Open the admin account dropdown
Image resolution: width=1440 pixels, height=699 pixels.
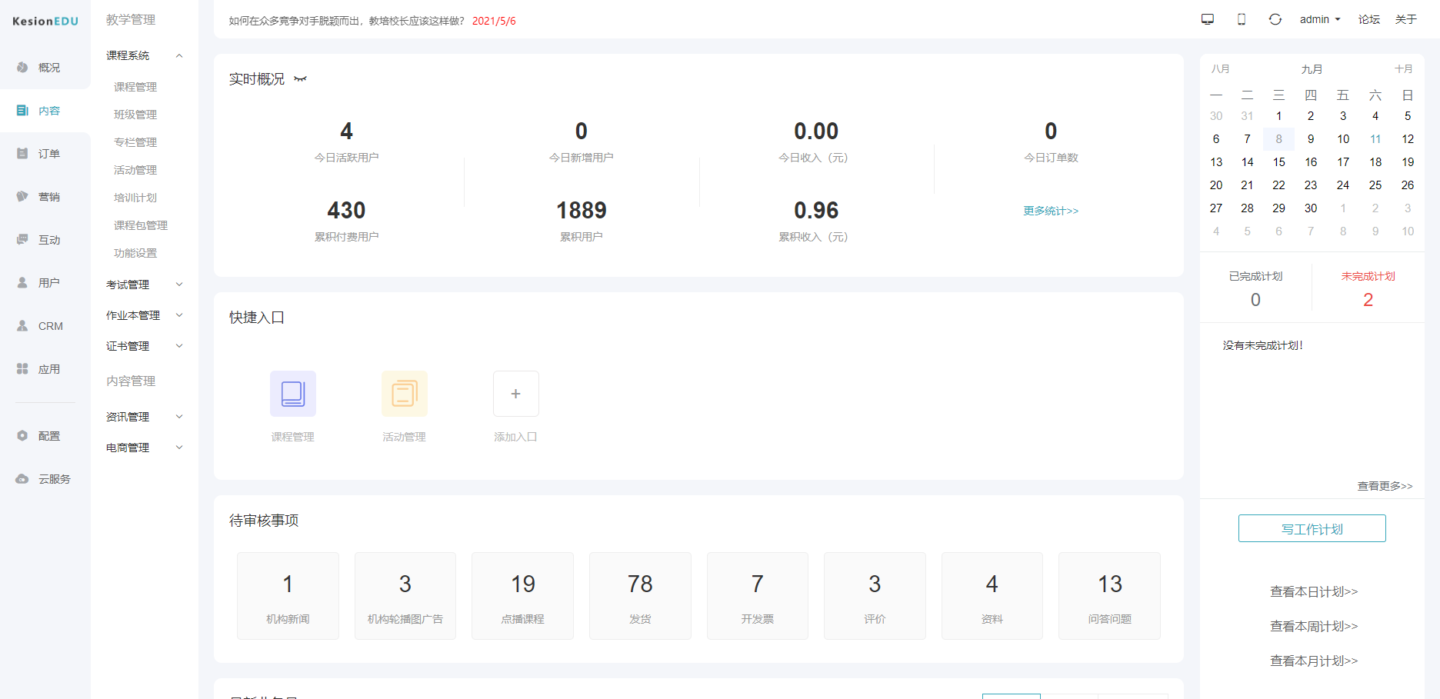(x=1320, y=19)
